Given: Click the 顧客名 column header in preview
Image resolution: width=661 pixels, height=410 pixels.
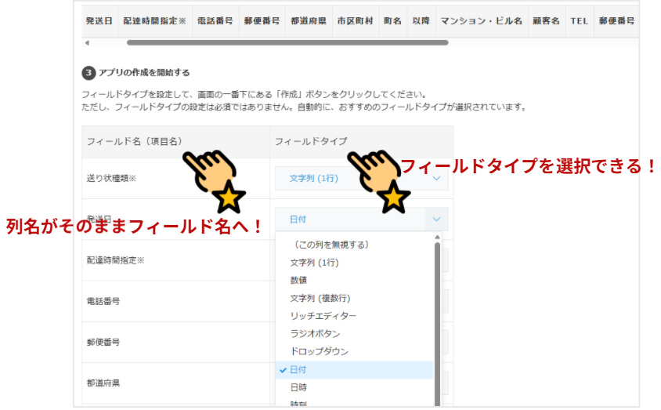Looking at the screenshot, I should [544, 21].
